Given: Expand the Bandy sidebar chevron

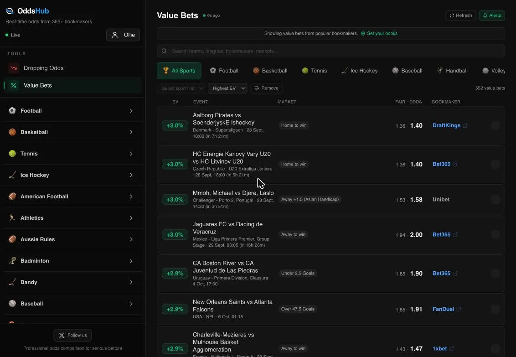Looking at the screenshot, I should 131,282.
